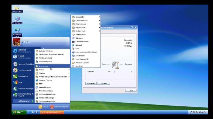Expand the Games submenu
The image size is (213, 119).
(52, 70)
